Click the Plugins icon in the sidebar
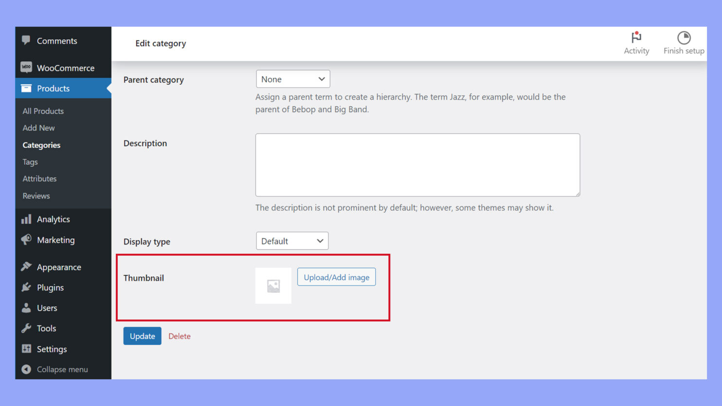Viewport: 722px width, 406px height. 26,287
